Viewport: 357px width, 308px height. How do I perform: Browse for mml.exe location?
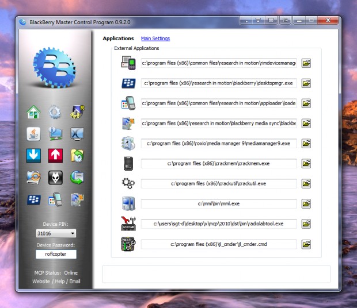click(x=306, y=203)
